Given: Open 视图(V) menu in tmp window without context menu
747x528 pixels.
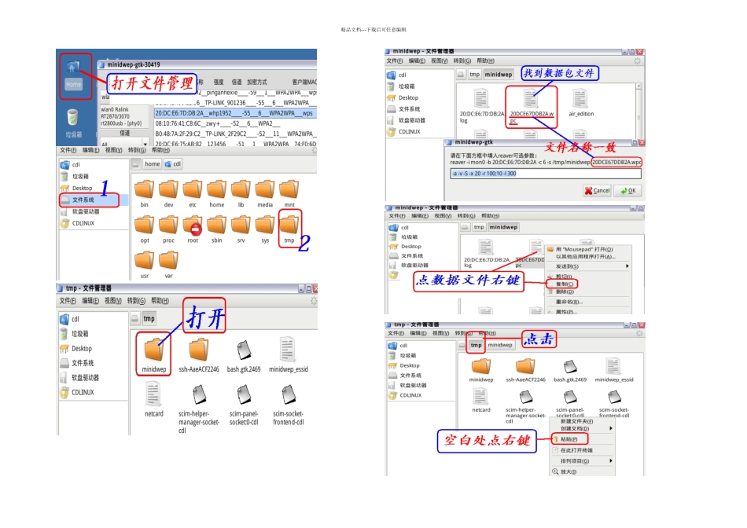Looking at the screenshot, I should point(113,301).
